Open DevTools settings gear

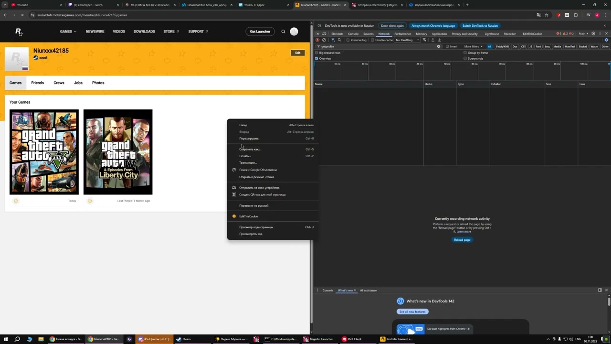tap(593, 34)
